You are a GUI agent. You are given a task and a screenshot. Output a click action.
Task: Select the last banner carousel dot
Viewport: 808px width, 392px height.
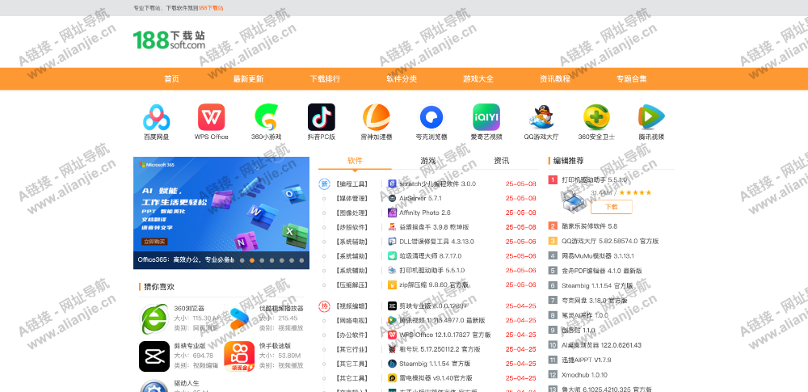301,260
